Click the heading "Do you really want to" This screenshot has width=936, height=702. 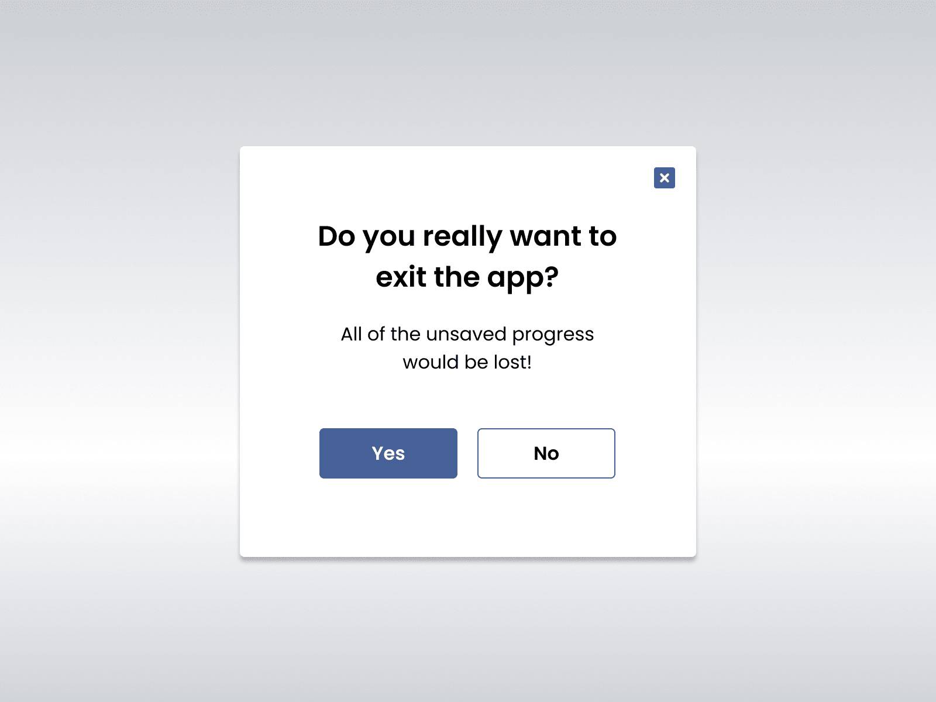click(x=467, y=236)
